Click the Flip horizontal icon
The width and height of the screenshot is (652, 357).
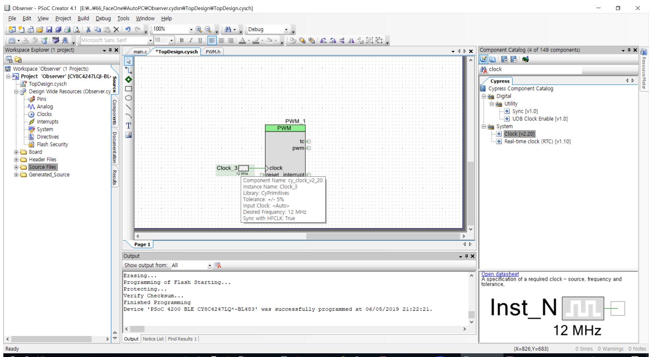click(351, 40)
